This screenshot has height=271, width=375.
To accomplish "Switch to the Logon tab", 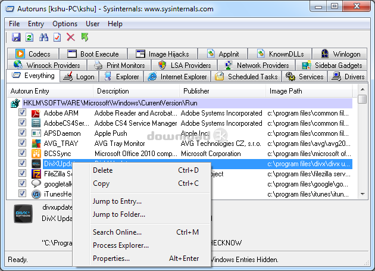I will [x=79, y=77].
